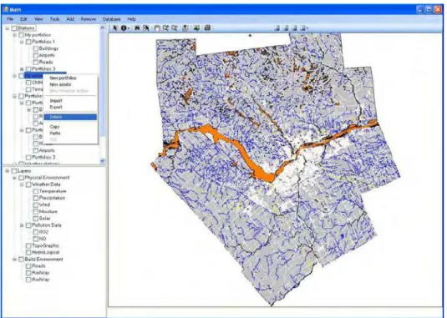This screenshot has height=318, width=447.
Task: Enable the SO2 pollution checkbox
Action: 36,232
